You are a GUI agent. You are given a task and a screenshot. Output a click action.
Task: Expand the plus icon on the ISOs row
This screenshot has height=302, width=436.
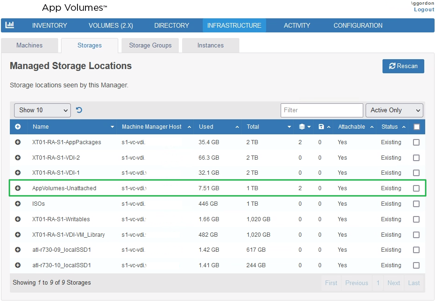(18, 203)
